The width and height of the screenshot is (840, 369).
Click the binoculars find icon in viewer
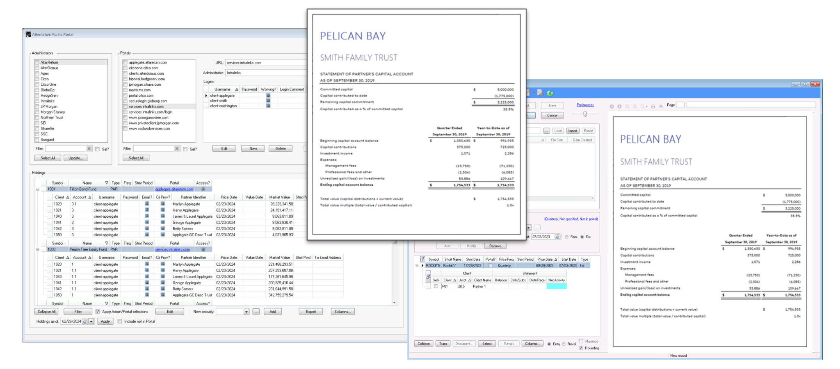click(x=661, y=106)
